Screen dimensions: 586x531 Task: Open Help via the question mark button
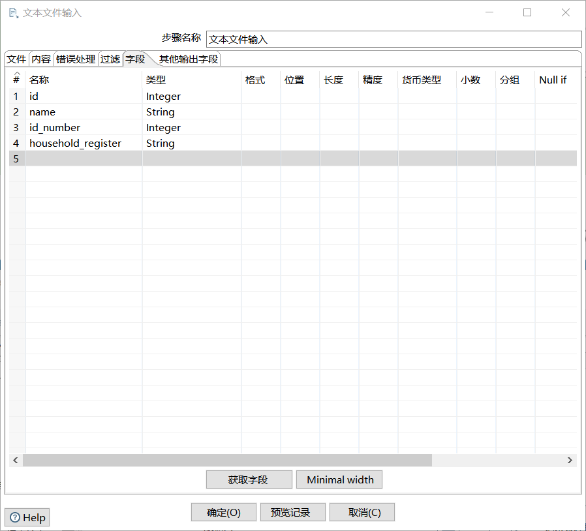27,517
